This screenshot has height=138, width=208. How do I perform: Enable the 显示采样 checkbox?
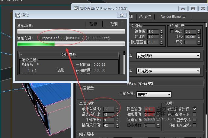(194, 120)
